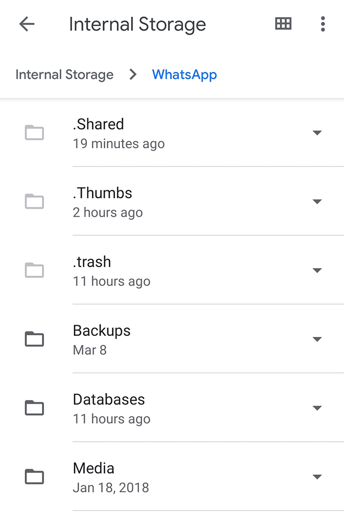Select Internal Storage in the breadcrumb
The width and height of the screenshot is (344, 518).
(x=64, y=74)
